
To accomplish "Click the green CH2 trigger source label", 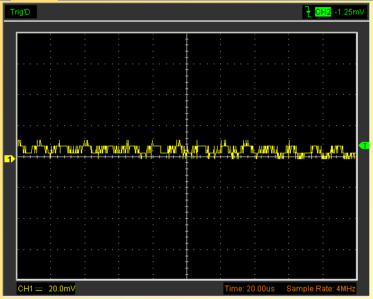I will click(323, 12).
